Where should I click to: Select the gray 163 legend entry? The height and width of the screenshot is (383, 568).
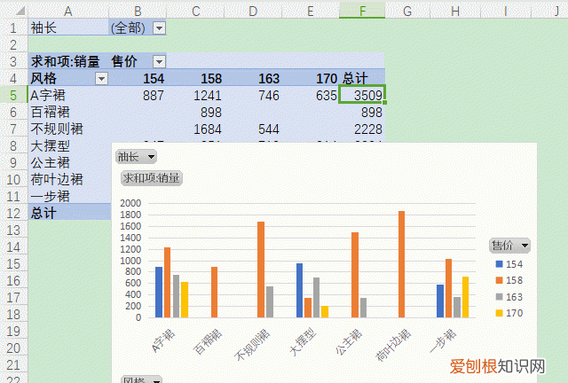[509, 296]
